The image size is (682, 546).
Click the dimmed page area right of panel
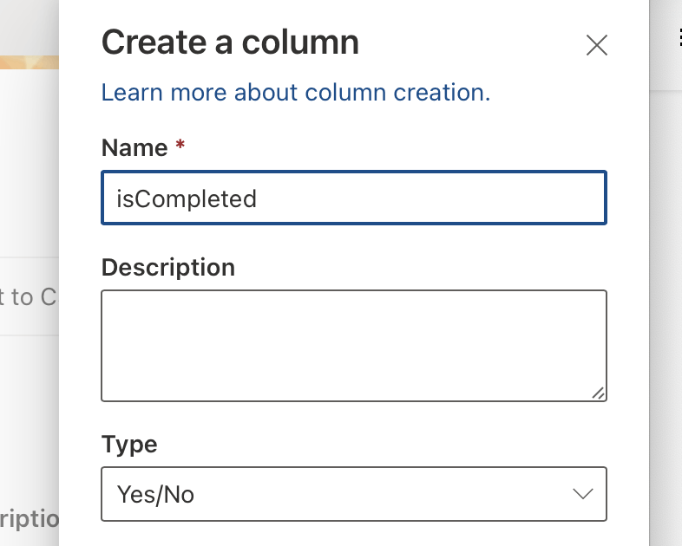click(x=666, y=303)
